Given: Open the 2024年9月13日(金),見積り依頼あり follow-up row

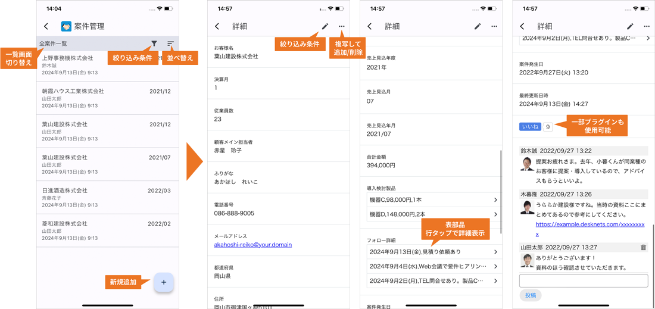Looking at the screenshot, I should [432, 252].
